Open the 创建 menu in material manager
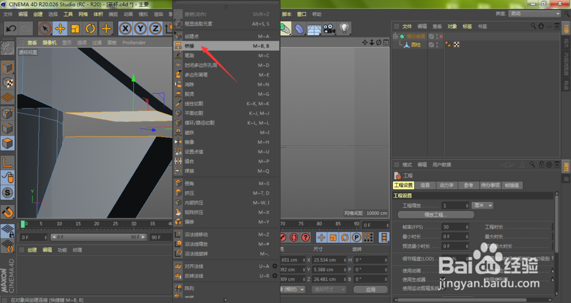 32,250
